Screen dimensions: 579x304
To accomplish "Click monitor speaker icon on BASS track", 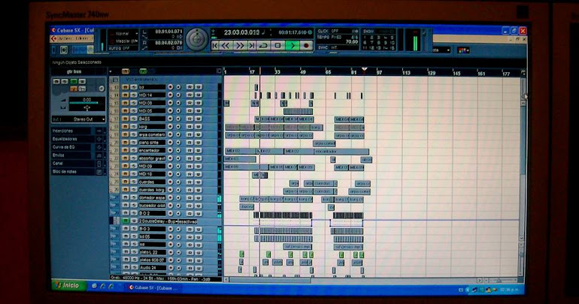I will (178, 119).
